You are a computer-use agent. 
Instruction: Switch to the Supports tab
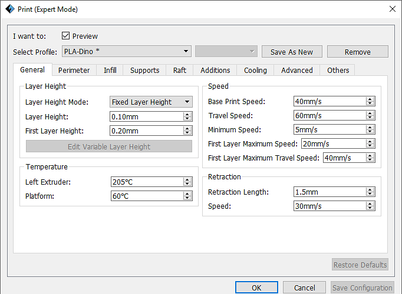[x=144, y=70]
